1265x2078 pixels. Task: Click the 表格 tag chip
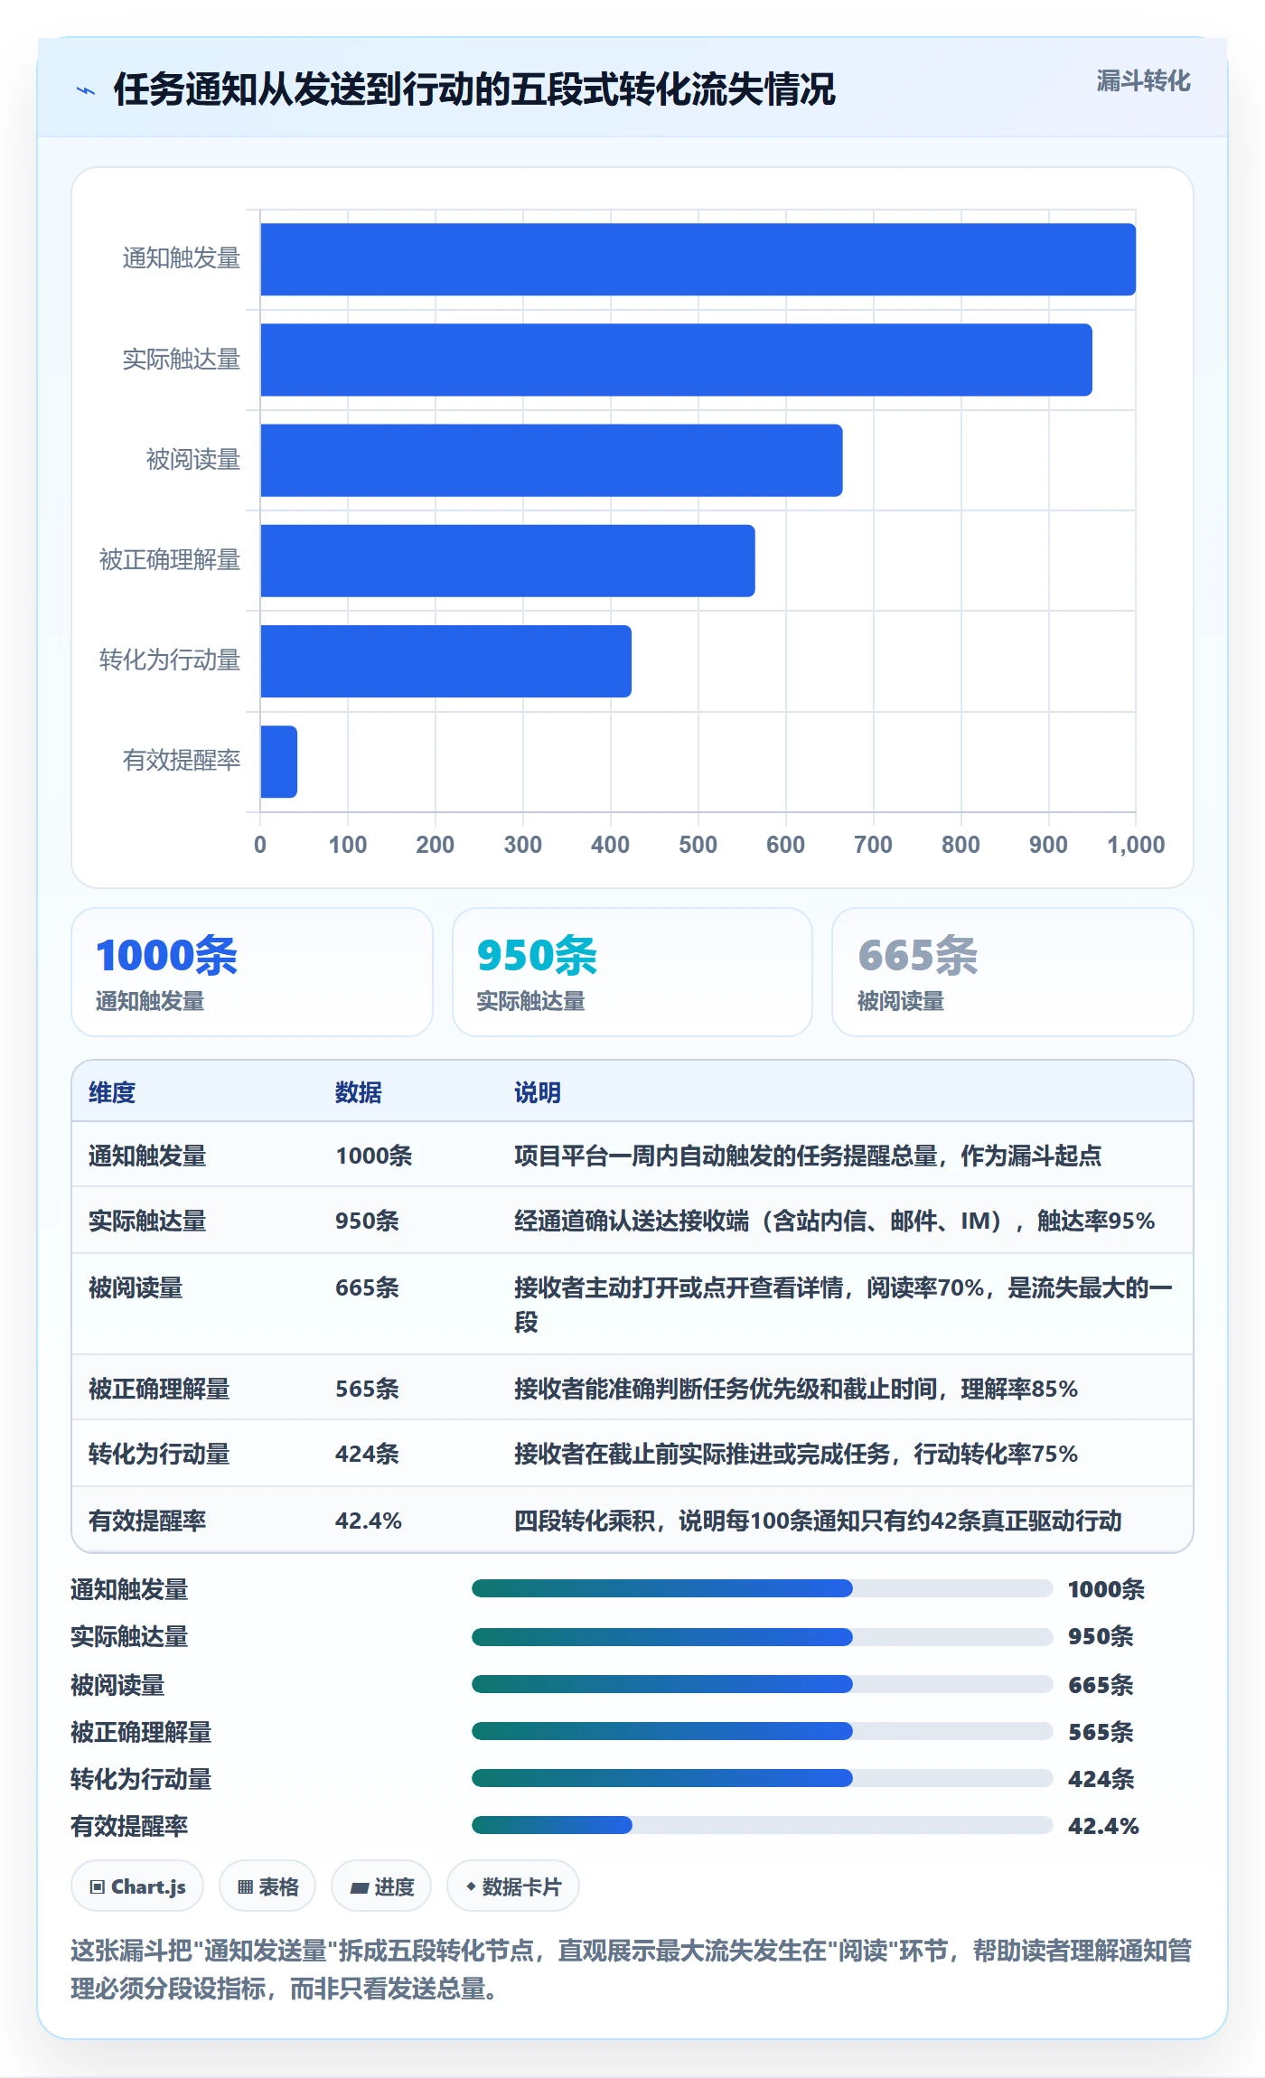267,1886
